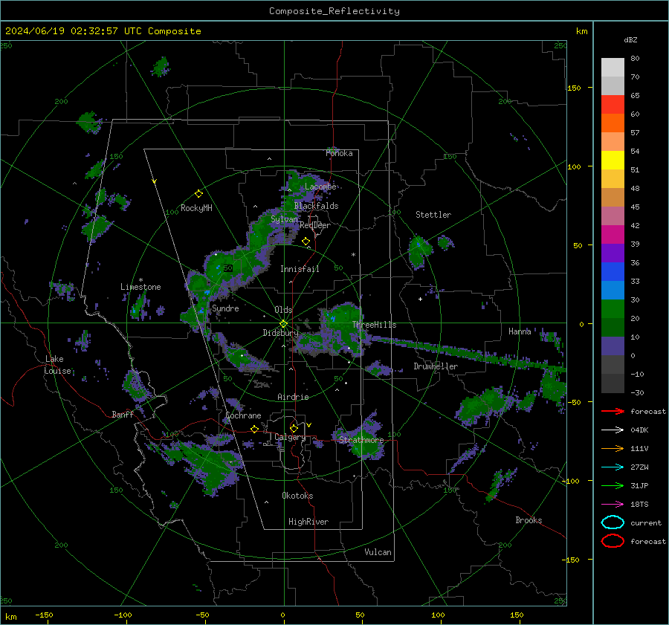Pick the bright yellow swatch below 54 dBZ
The image size is (669, 625).
click(613, 160)
